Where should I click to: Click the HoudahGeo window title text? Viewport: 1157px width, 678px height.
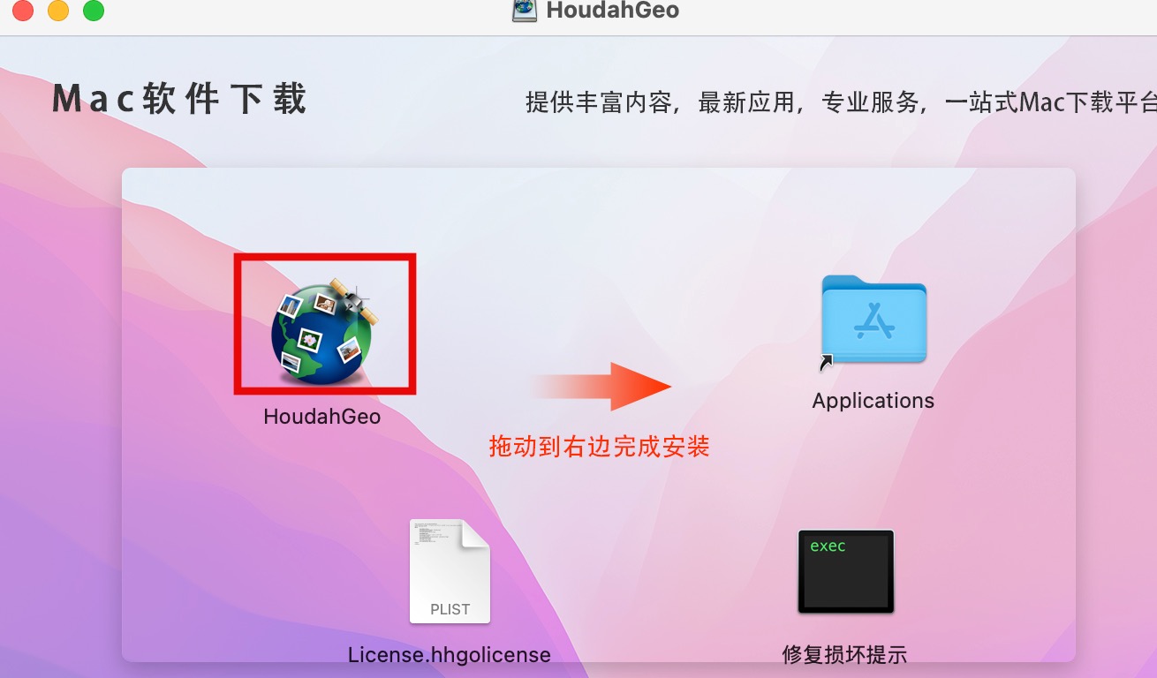pyautogui.click(x=613, y=11)
